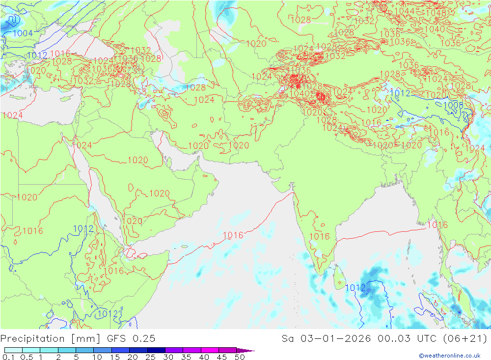Click the 10–15 mm blue legend swatch

(x=103, y=350)
